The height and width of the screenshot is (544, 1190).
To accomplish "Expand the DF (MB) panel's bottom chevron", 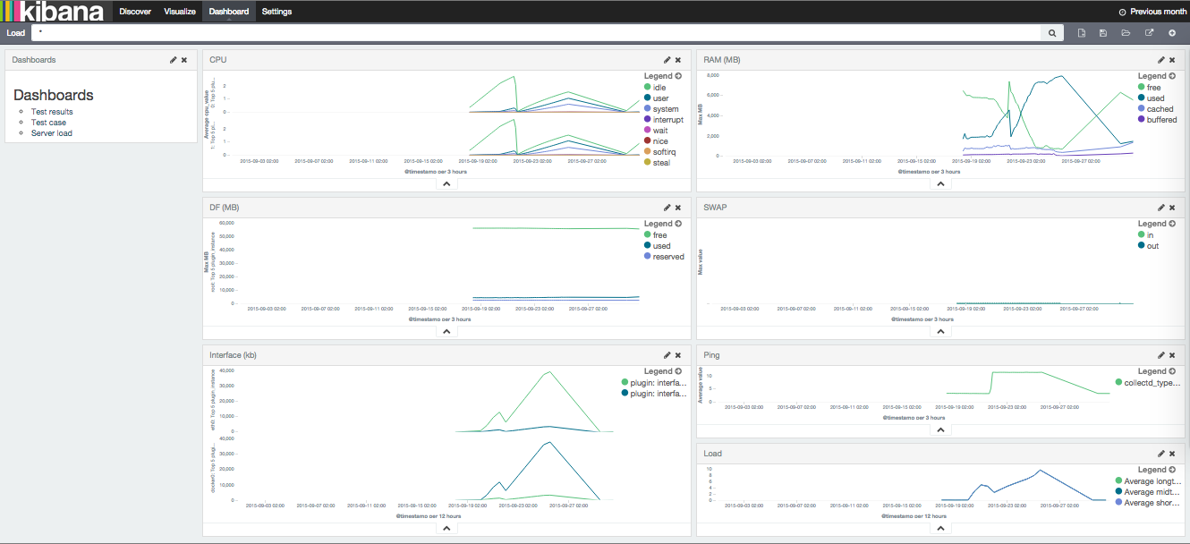I will pyautogui.click(x=446, y=331).
